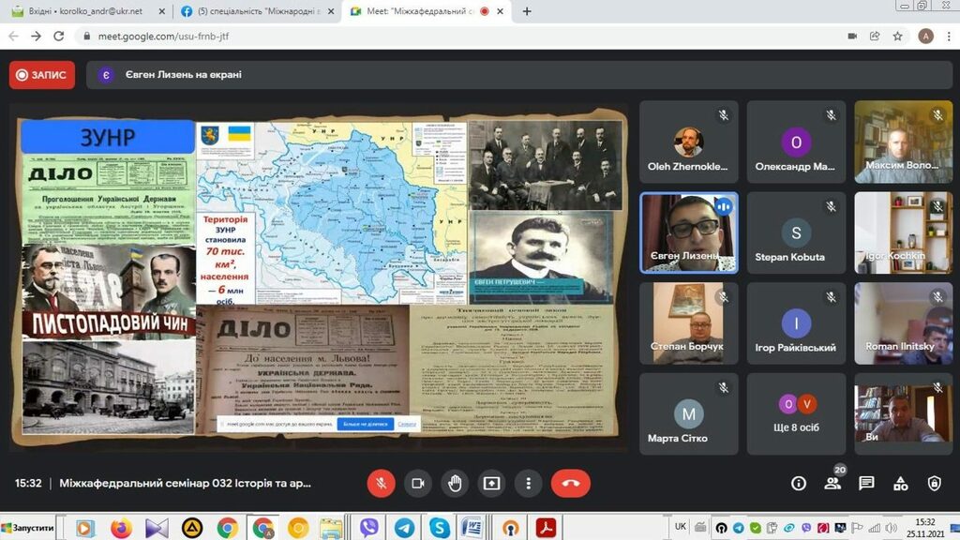Viewport: 960px width, 540px height.
Task: Open a new browser tab
Action: point(527,11)
